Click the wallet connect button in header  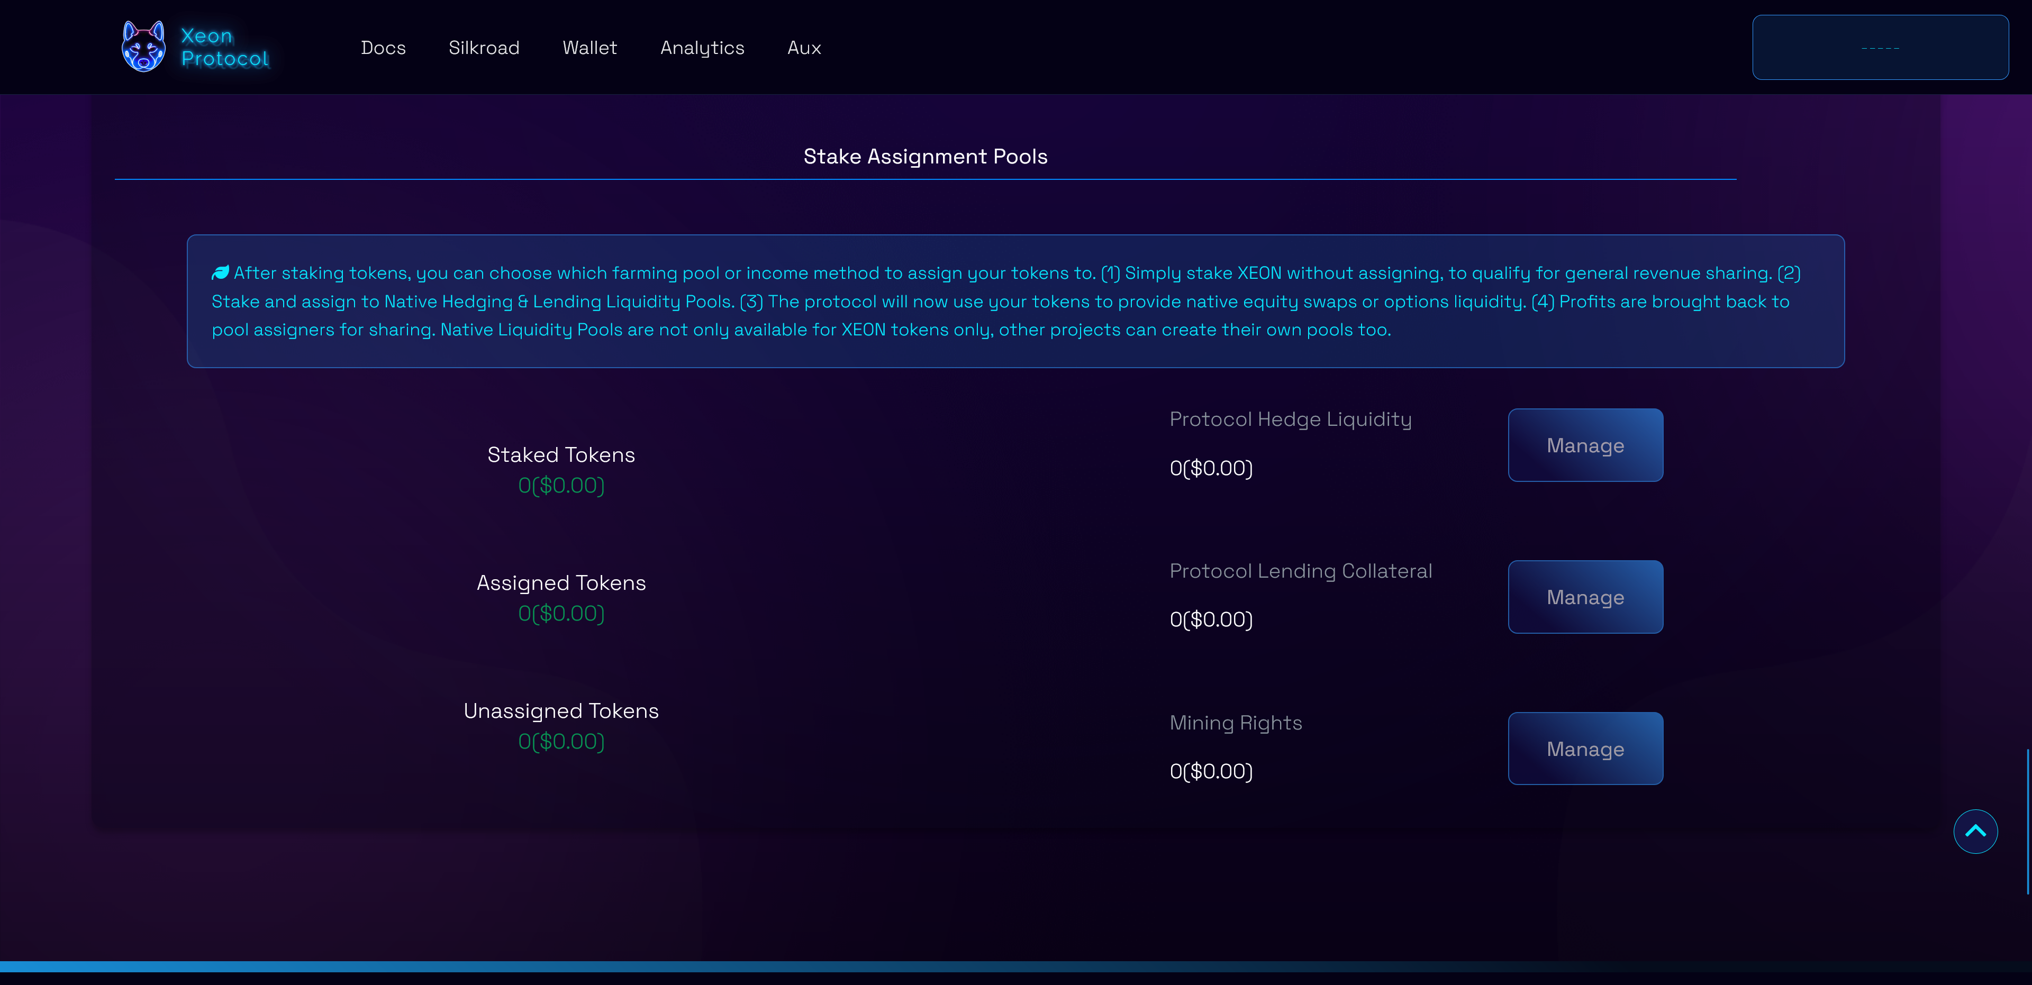click(1880, 47)
